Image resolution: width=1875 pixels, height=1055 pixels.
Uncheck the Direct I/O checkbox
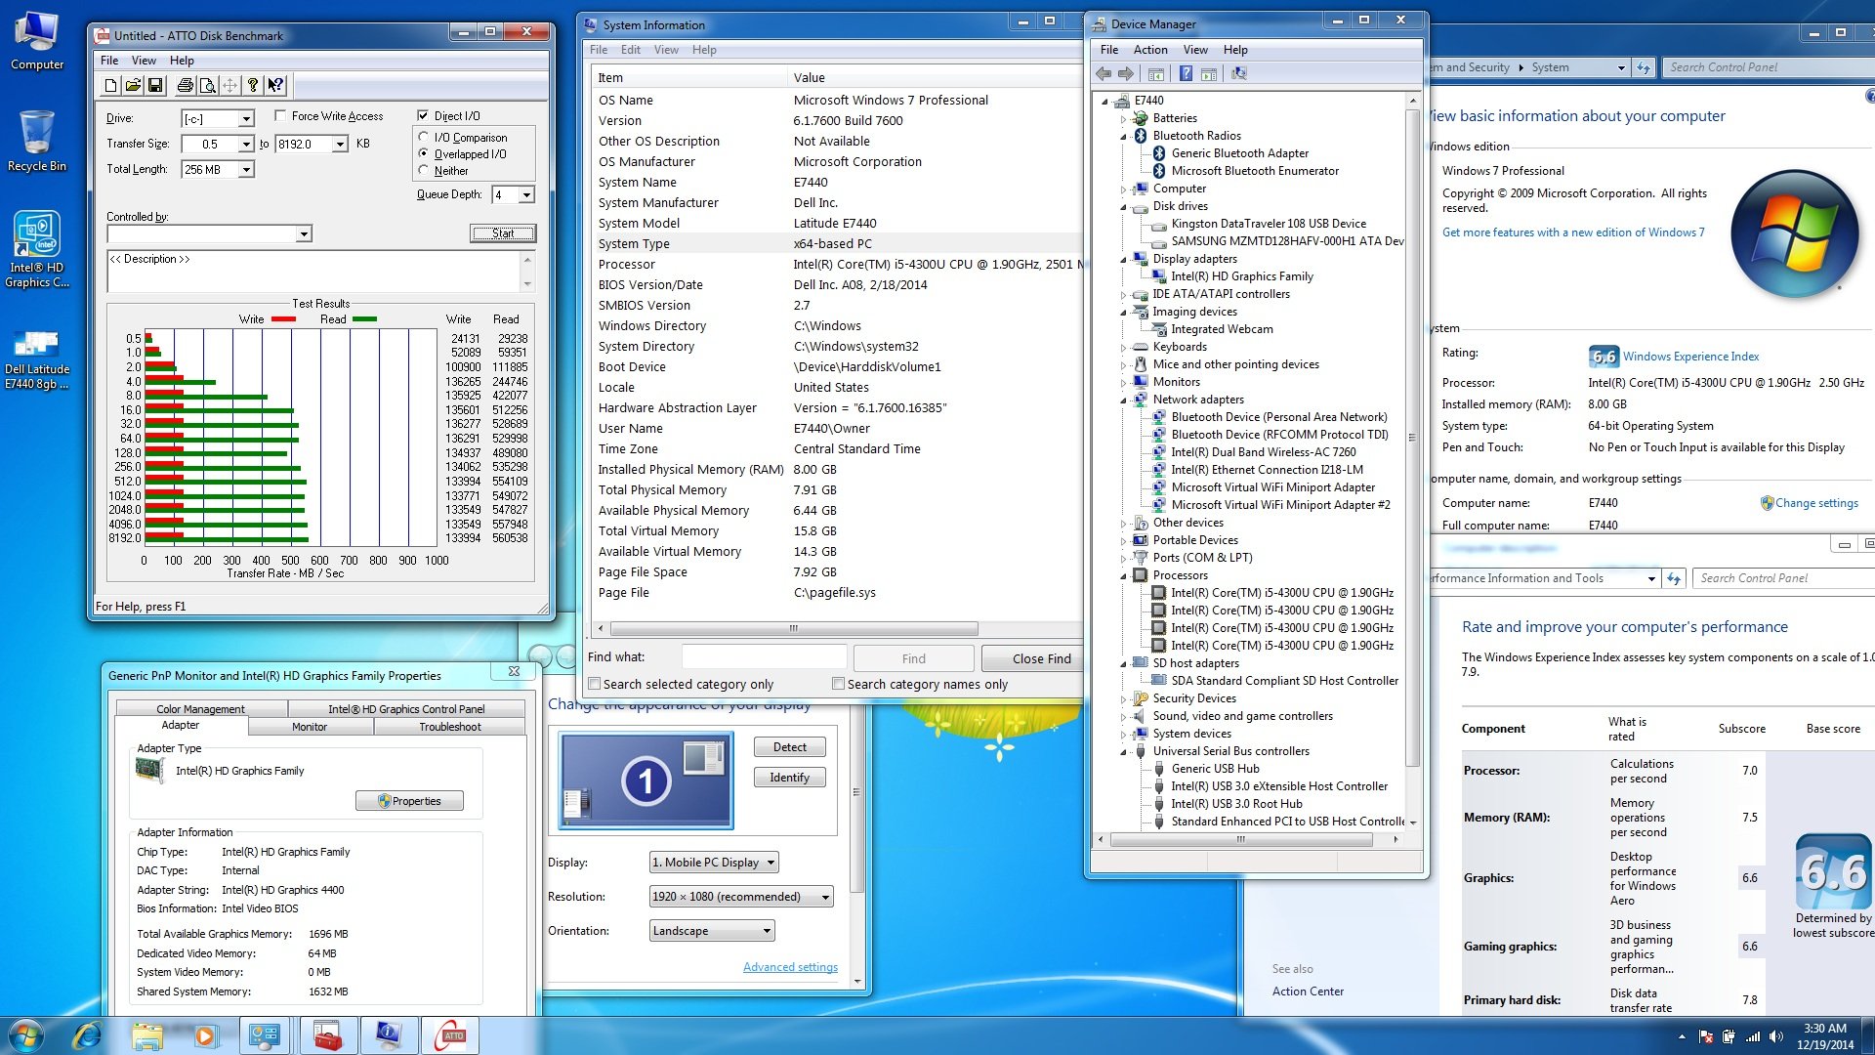[x=423, y=115]
